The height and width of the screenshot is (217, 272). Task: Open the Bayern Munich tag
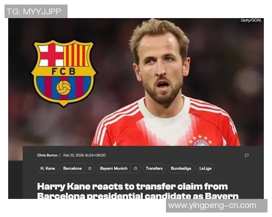pyautogui.click(x=114, y=168)
